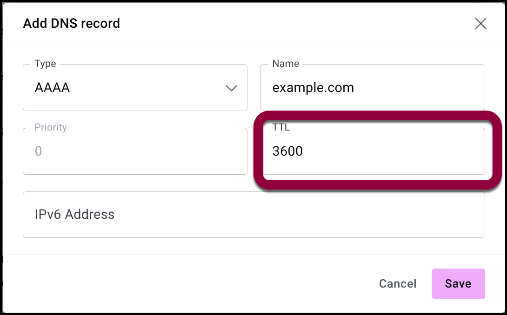Click the 3600 value in TTL

coord(287,151)
